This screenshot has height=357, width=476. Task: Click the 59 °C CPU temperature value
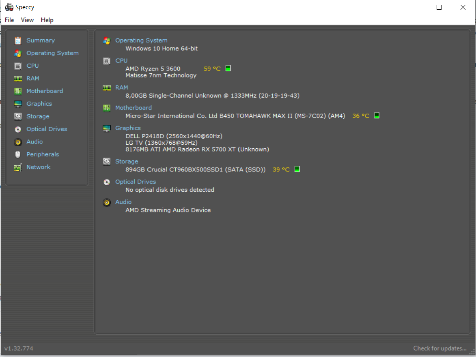coord(212,69)
